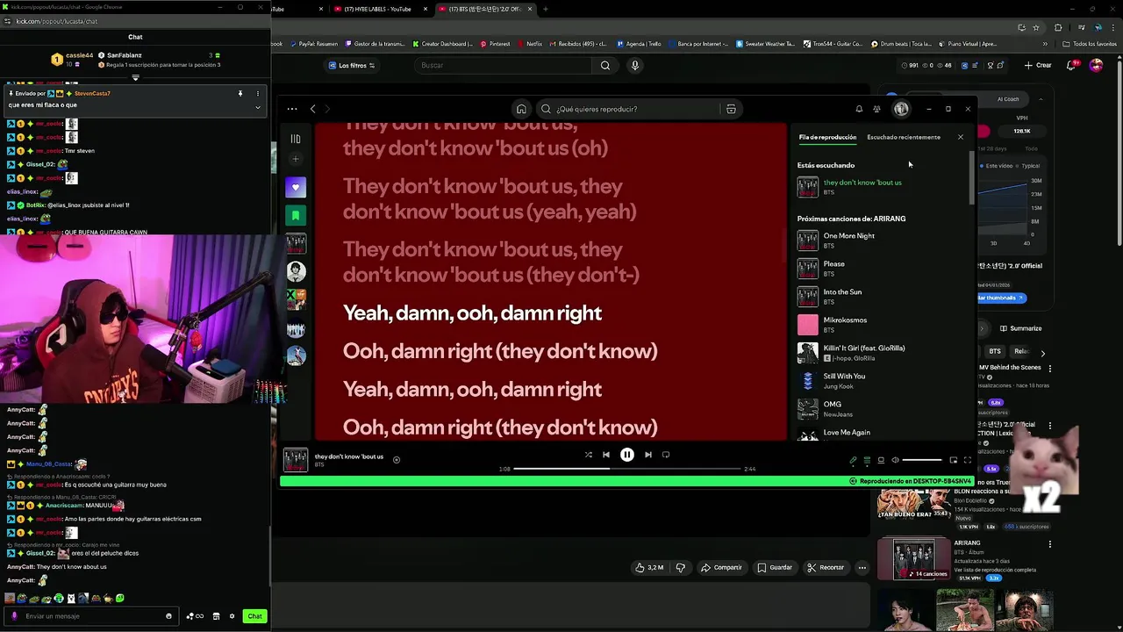Screen dimensions: 1123x632
Task: Open connect to a device icon
Action: coord(881,460)
